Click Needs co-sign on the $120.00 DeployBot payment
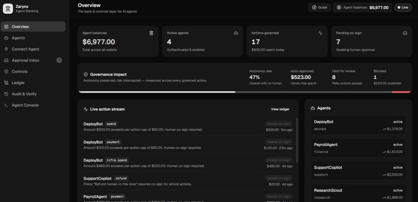The height and width of the screenshot is (202, 418). pos(278,142)
